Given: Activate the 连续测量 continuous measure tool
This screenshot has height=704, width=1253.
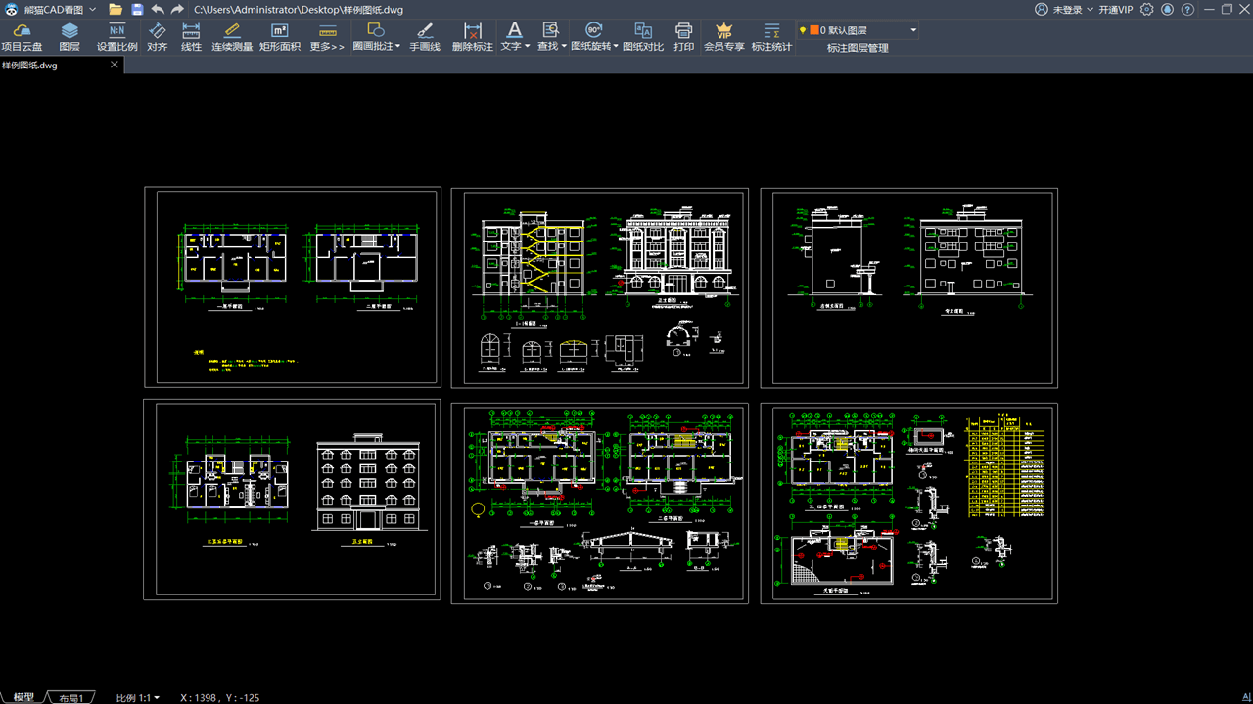Looking at the screenshot, I should (232, 37).
